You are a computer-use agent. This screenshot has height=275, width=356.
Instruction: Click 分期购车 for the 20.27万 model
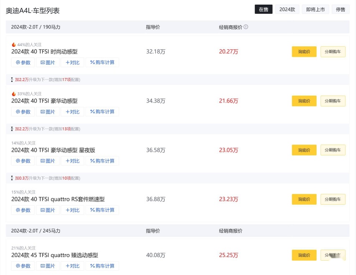click(x=333, y=51)
